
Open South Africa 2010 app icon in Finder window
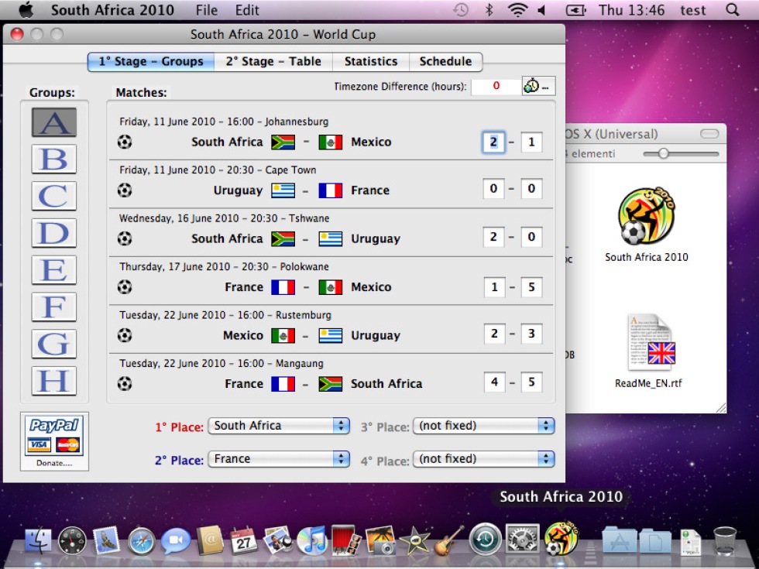coord(646,215)
